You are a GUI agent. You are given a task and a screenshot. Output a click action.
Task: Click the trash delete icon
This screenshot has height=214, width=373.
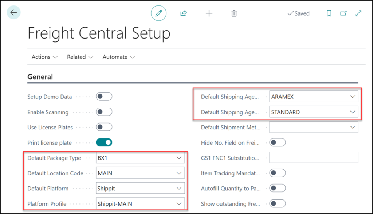pos(234,13)
